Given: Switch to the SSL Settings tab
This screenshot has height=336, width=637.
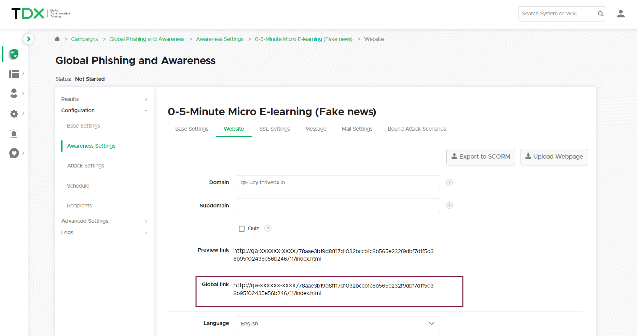Looking at the screenshot, I should pyautogui.click(x=274, y=129).
